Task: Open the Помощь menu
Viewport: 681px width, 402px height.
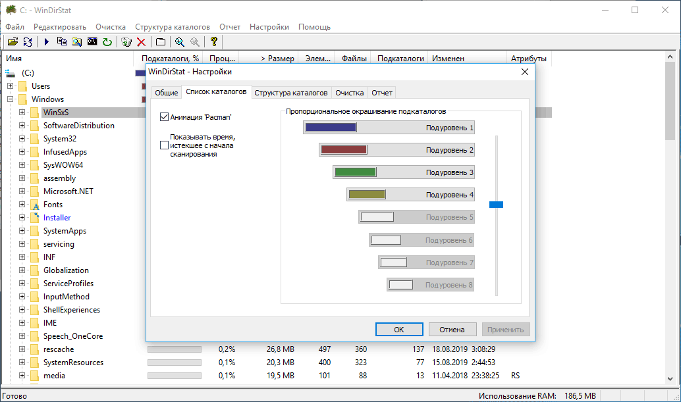Action: point(314,27)
